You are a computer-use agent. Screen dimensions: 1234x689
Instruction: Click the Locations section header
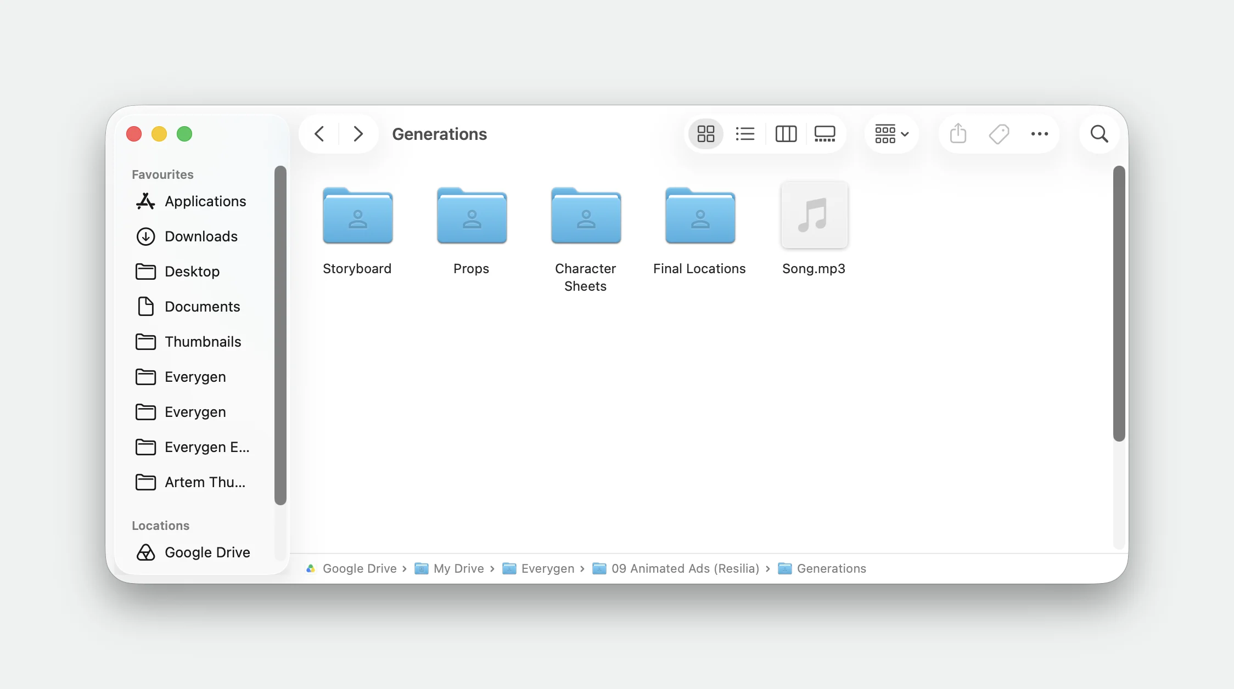click(x=160, y=526)
